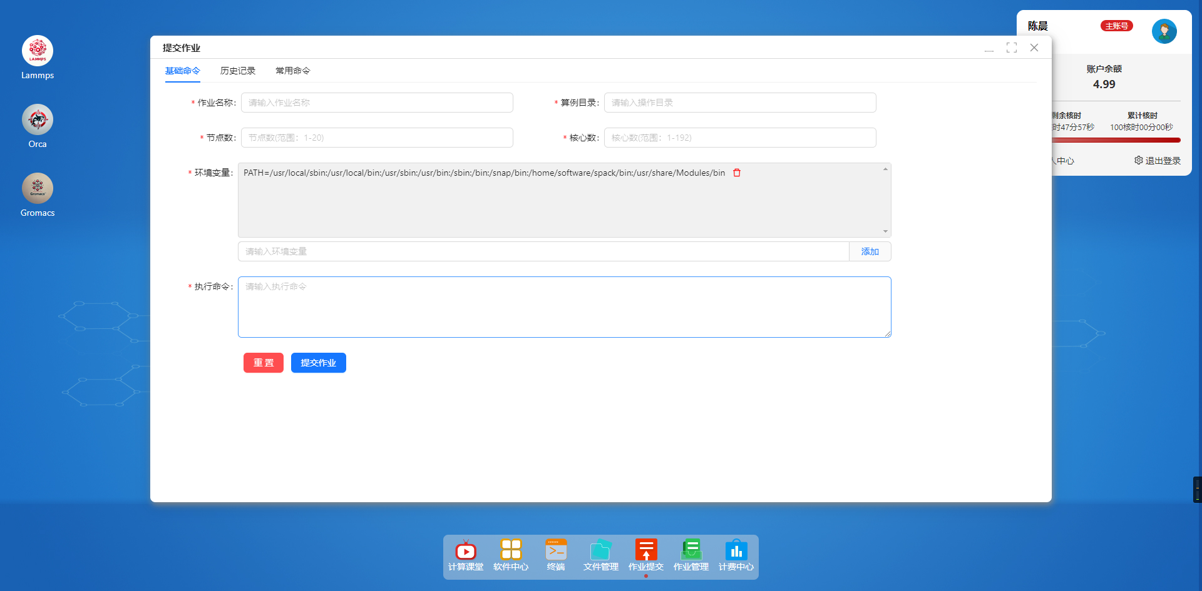Click the red 重置 button

[264, 363]
